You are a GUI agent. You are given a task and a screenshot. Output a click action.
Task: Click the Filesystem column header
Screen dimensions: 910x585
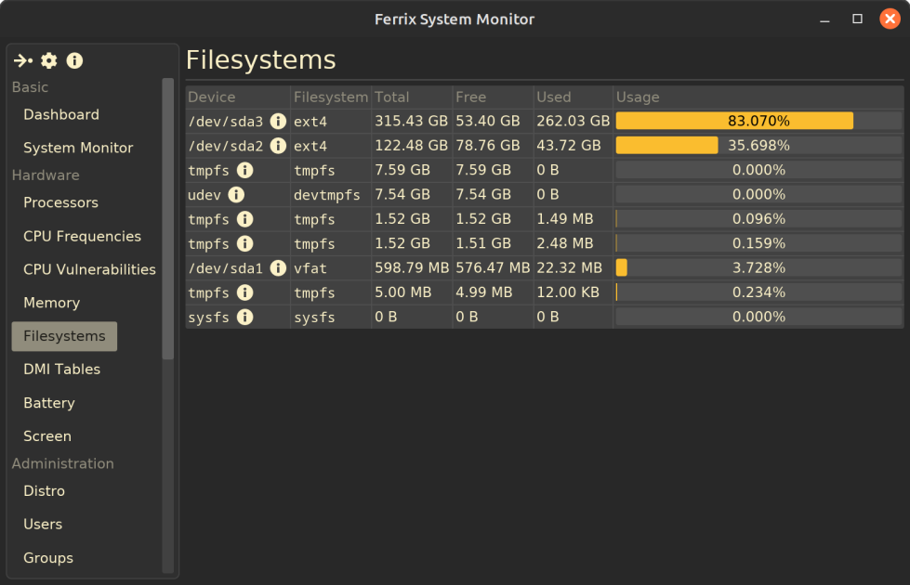(330, 97)
